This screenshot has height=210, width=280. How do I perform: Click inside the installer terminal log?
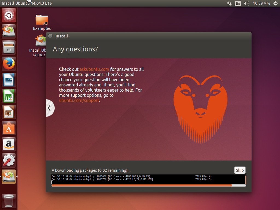click(148, 179)
